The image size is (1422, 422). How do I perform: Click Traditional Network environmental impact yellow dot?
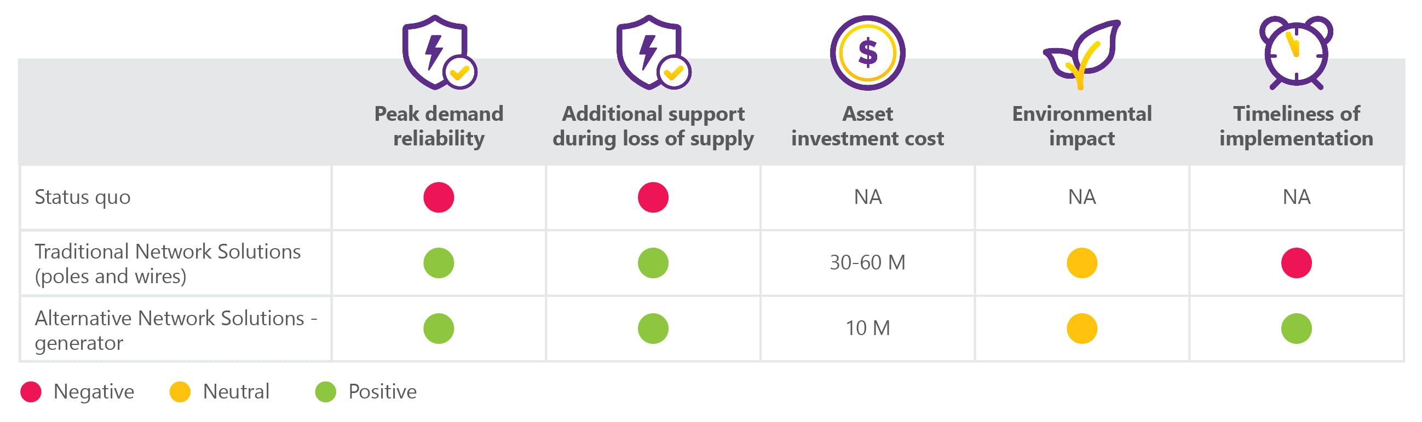click(1082, 263)
